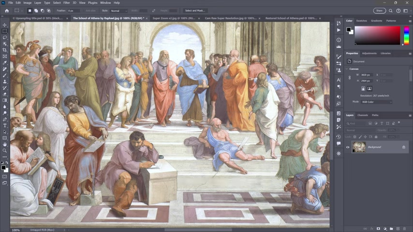413x232 pixels.
Task: Open the Properties panel menu
Action: tap(410, 54)
